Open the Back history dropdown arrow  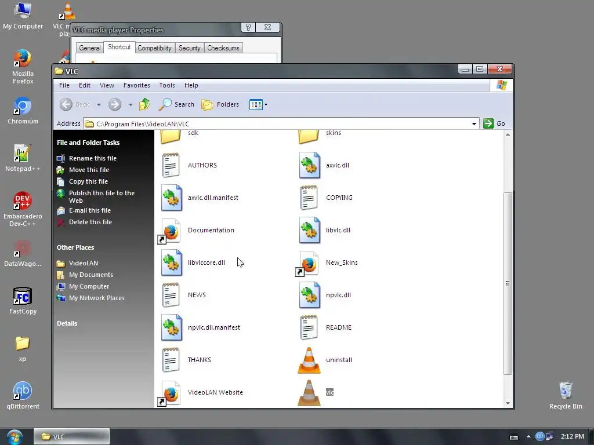[x=99, y=104]
